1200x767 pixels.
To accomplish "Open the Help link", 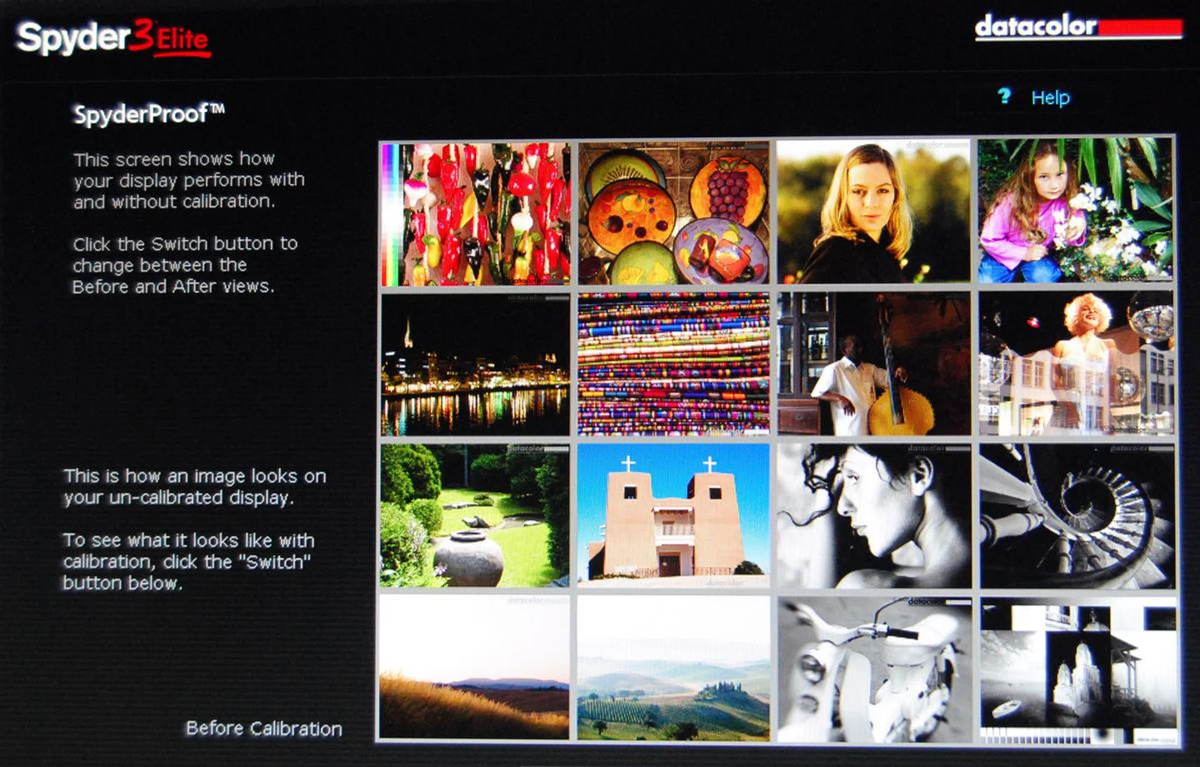I will coord(1051,98).
